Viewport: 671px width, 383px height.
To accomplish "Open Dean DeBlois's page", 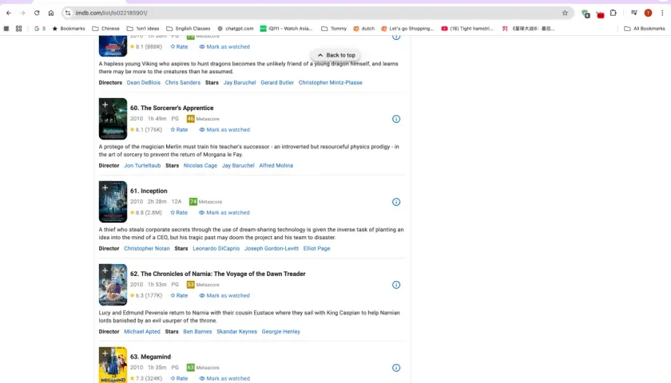I will point(143,82).
